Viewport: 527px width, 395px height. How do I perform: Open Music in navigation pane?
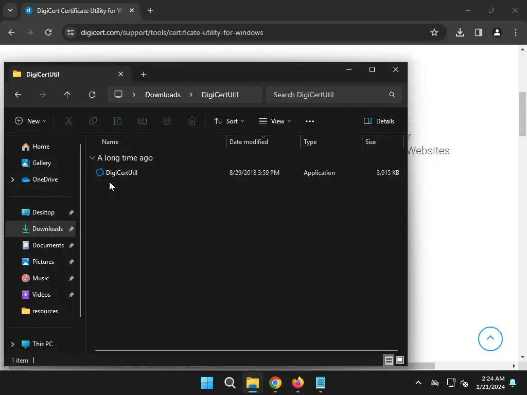pyautogui.click(x=41, y=278)
